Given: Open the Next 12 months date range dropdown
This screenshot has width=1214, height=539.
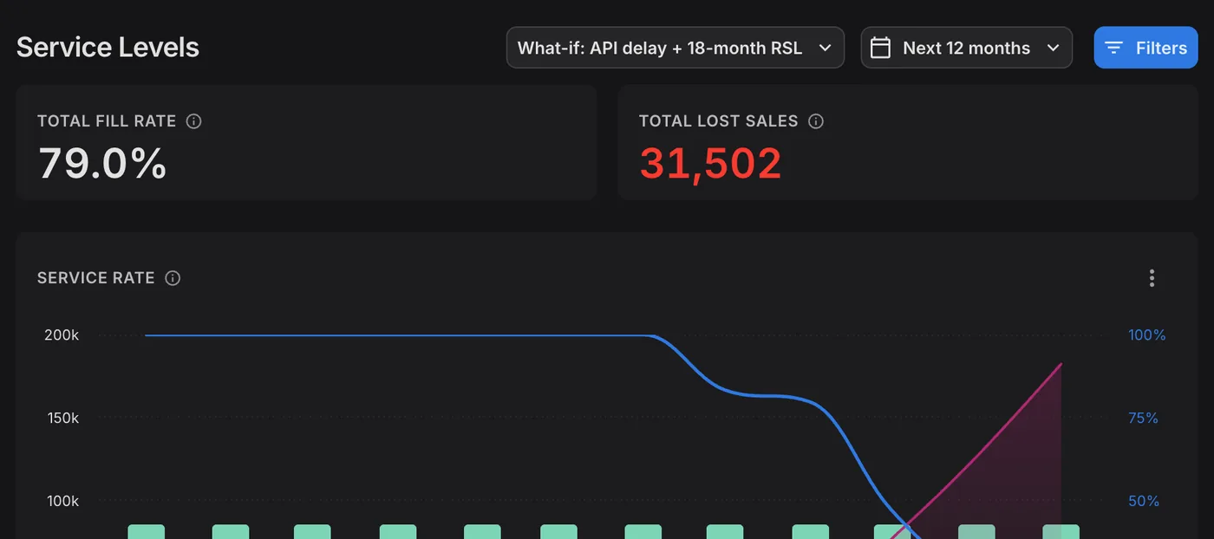Looking at the screenshot, I should [966, 48].
